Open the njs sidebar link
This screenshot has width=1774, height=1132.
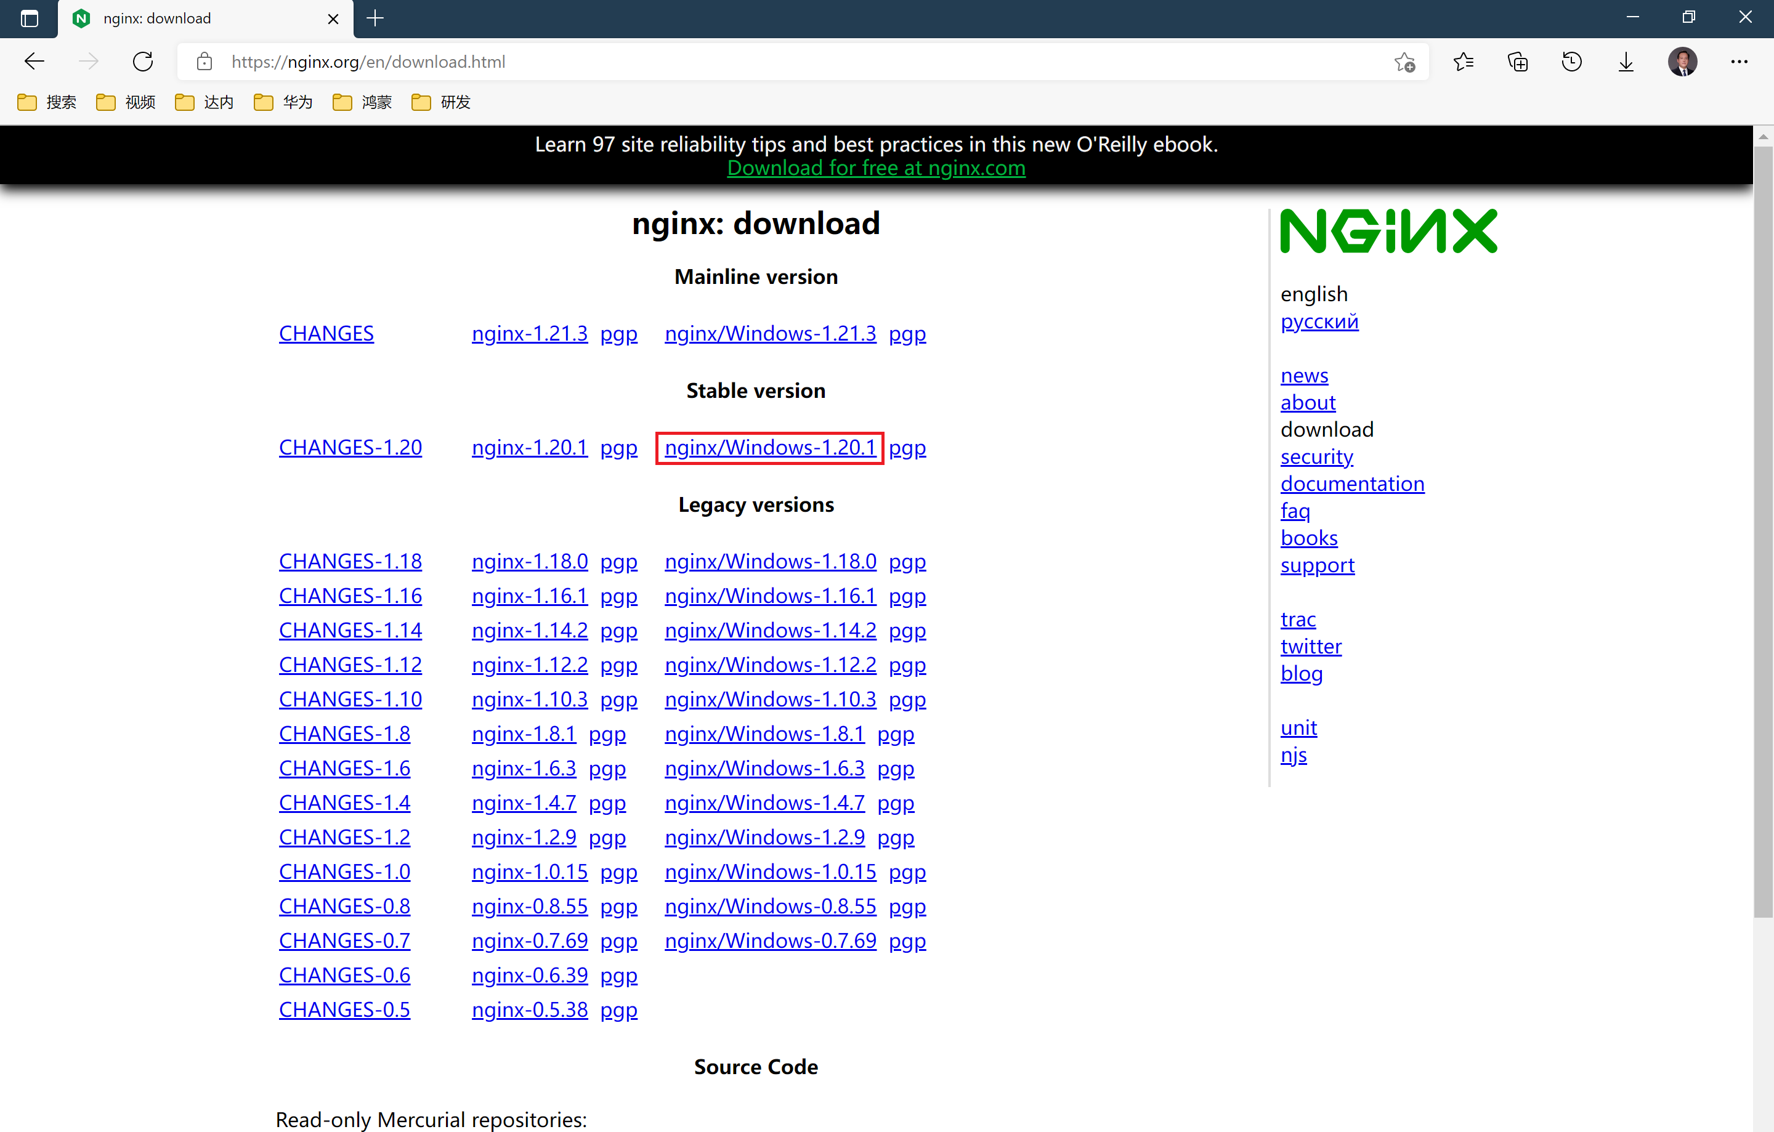pyautogui.click(x=1294, y=756)
